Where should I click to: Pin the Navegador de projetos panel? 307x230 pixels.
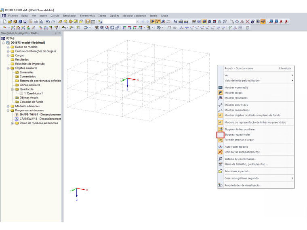(56, 33)
